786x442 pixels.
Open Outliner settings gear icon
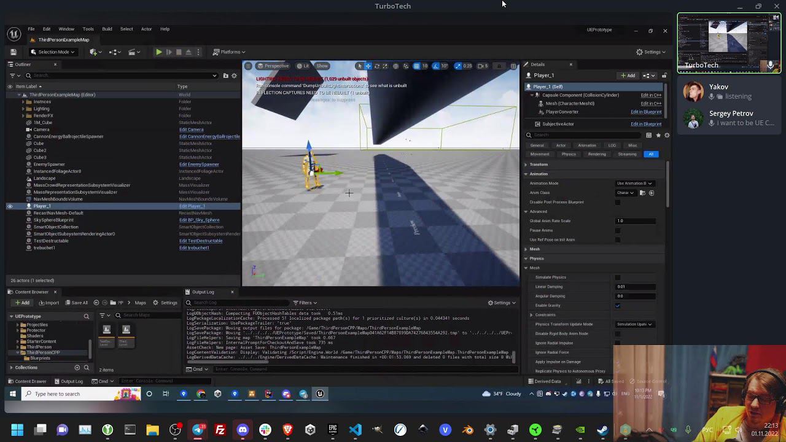tap(234, 76)
